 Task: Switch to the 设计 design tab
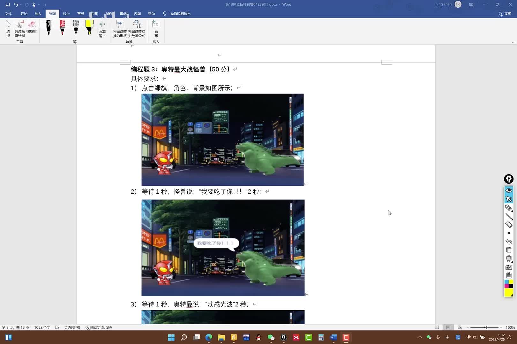(x=66, y=14)
